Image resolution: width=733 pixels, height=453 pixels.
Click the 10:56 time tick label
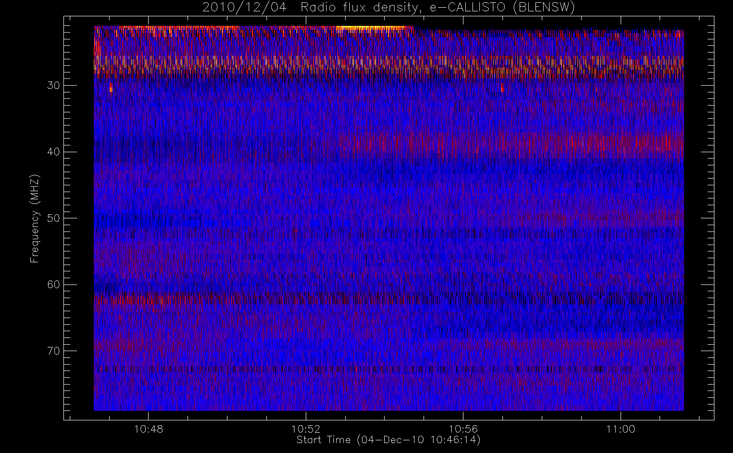coord(463,429)
